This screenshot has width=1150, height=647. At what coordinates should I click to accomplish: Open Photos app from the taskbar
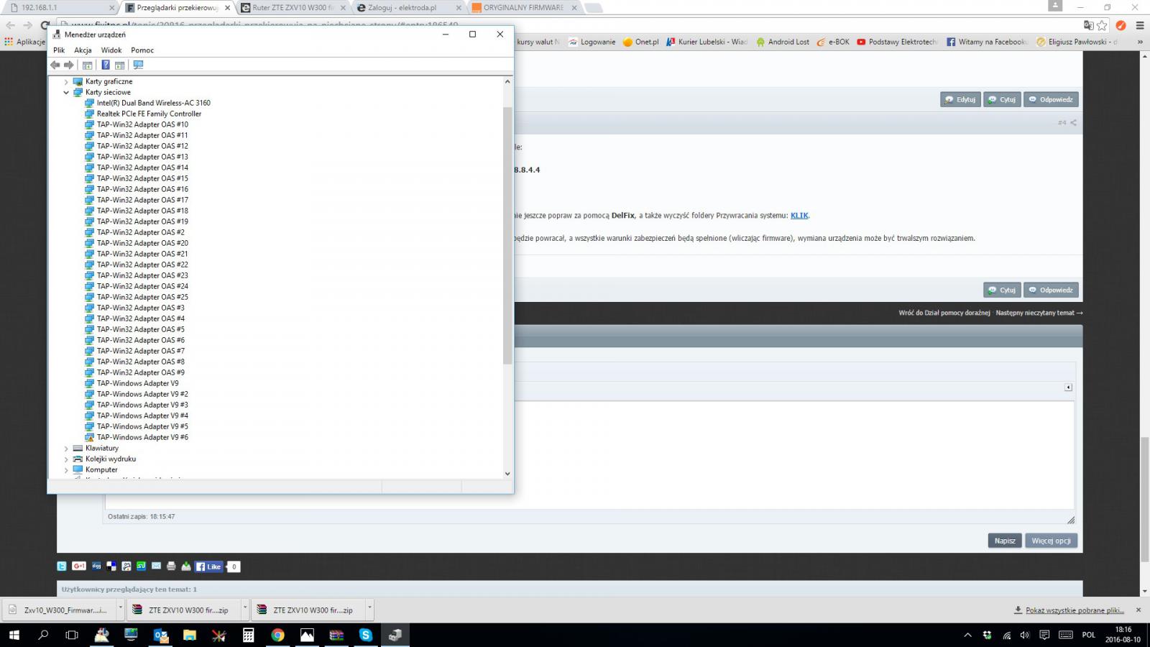pos(307,635)
